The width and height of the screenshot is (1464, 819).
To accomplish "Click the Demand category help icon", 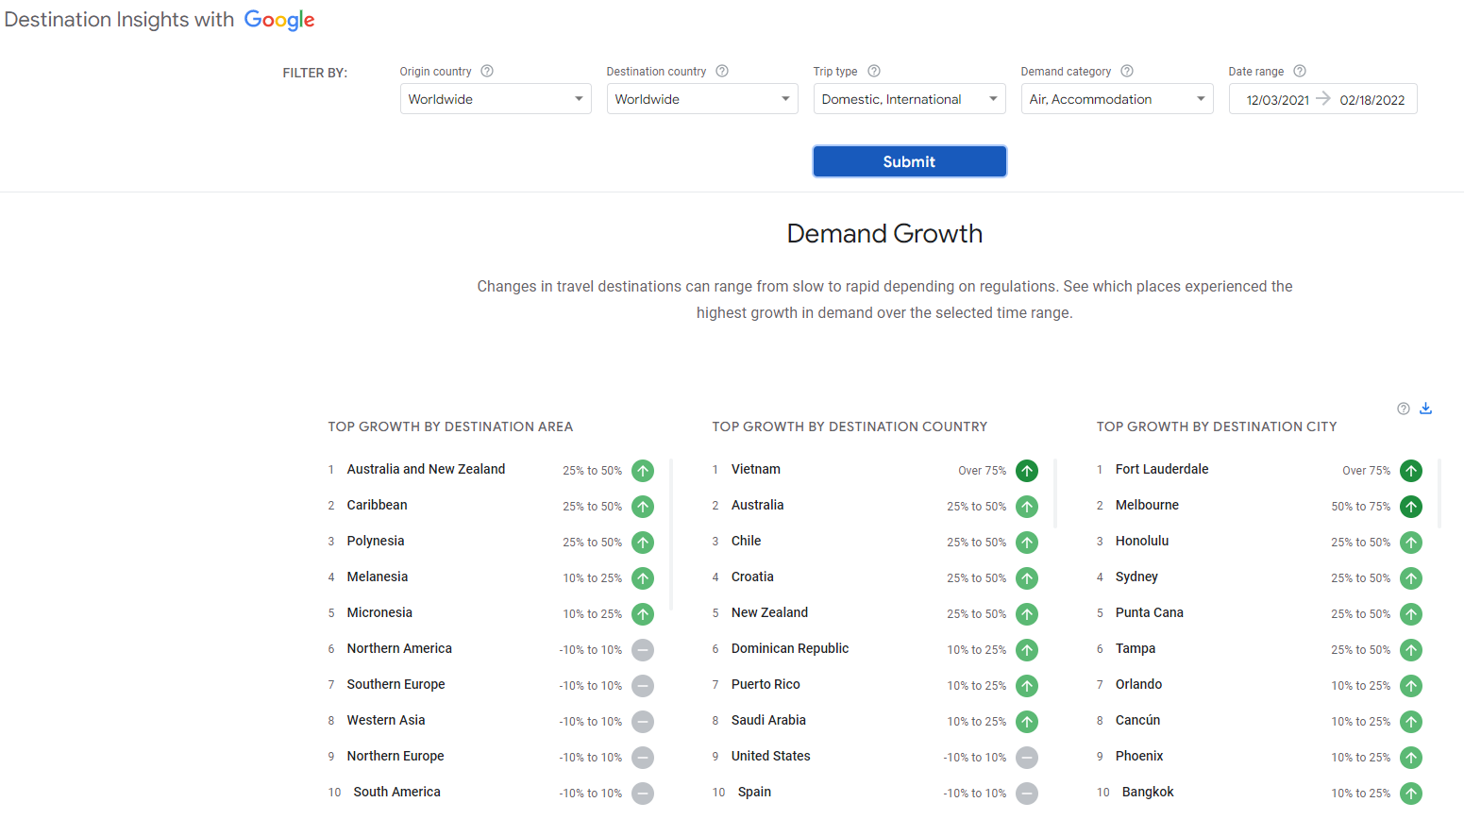I will [1127, 71].
